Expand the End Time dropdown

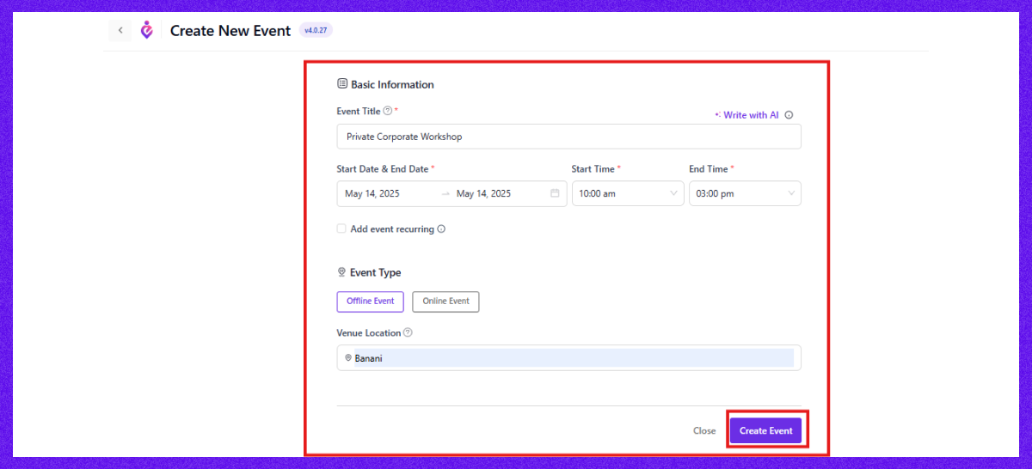(x=744, y=193)
